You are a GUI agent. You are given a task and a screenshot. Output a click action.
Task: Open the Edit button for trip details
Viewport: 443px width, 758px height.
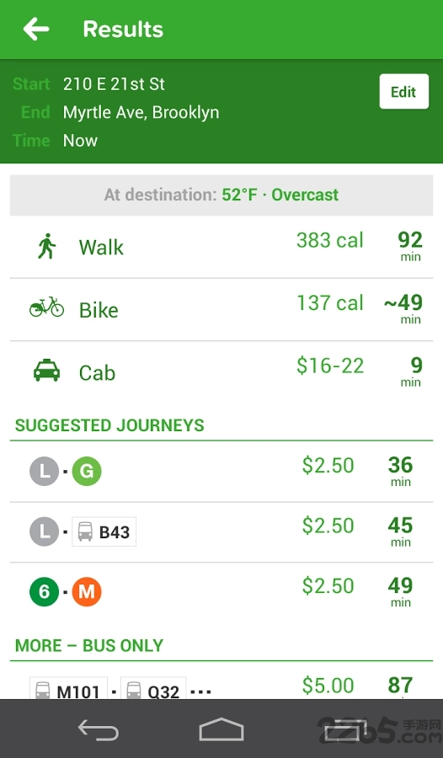[403, 91]
